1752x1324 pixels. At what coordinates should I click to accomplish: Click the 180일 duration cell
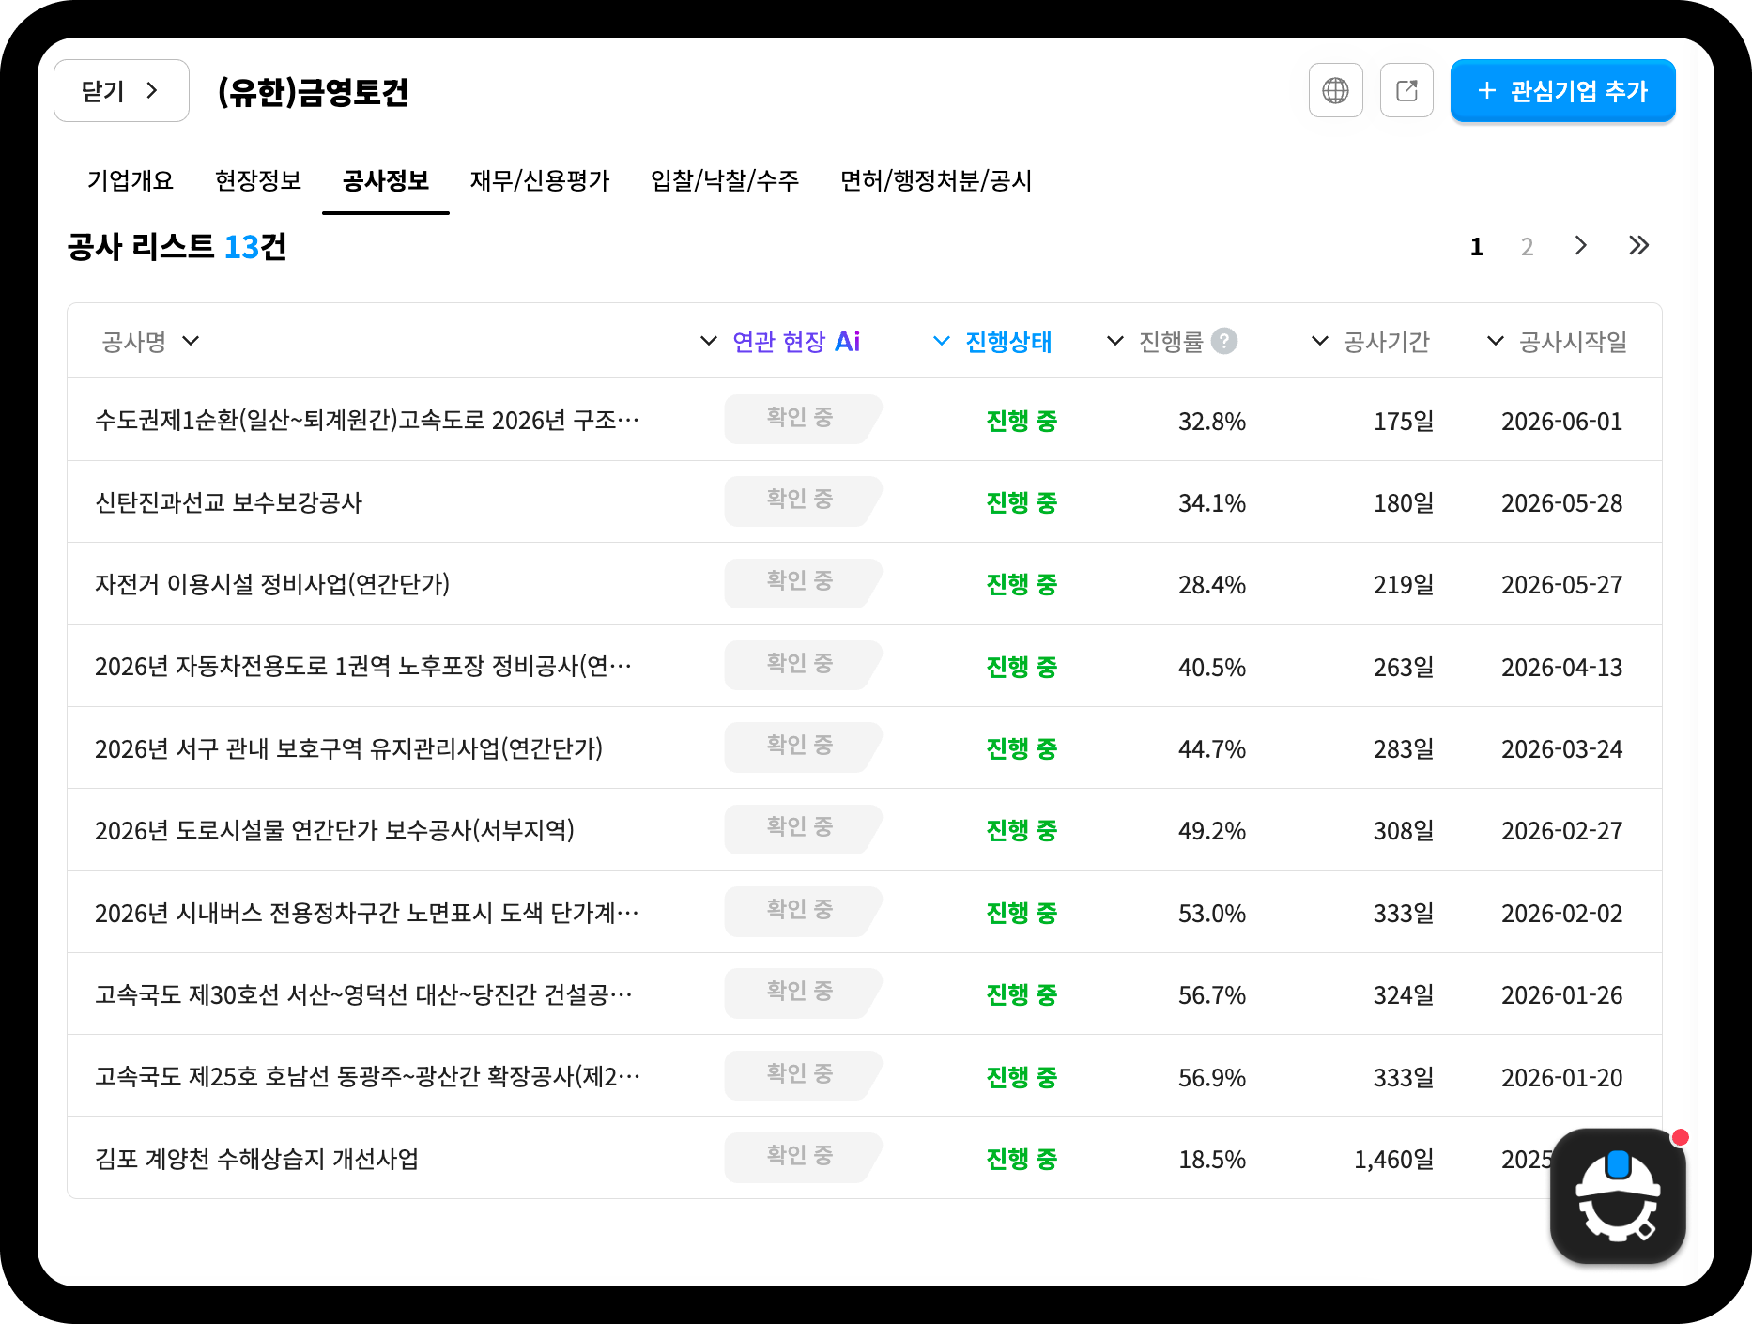point(1404,503)
